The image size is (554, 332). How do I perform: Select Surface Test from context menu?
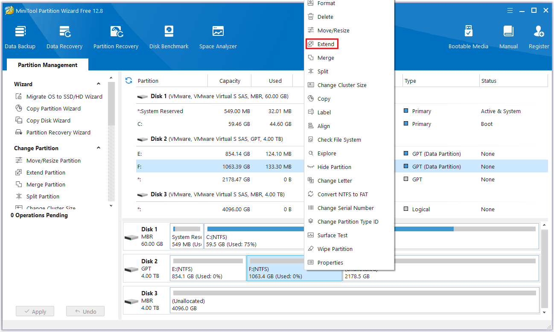click(349, 235)
